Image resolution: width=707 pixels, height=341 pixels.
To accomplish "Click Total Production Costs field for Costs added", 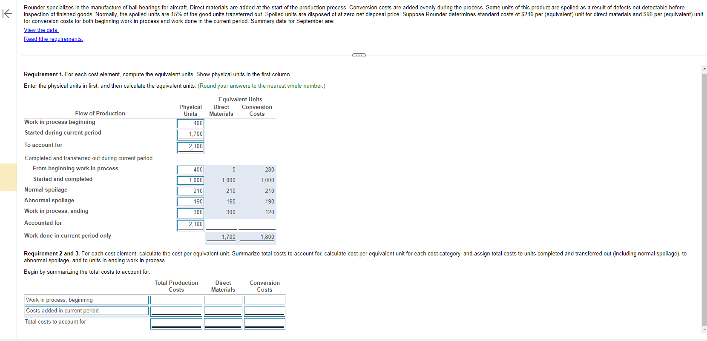I will click(176, 311).
